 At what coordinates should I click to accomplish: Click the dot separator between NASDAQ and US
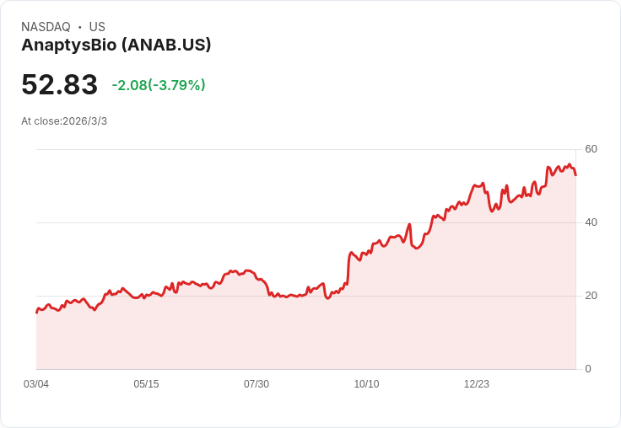point(79,27)
